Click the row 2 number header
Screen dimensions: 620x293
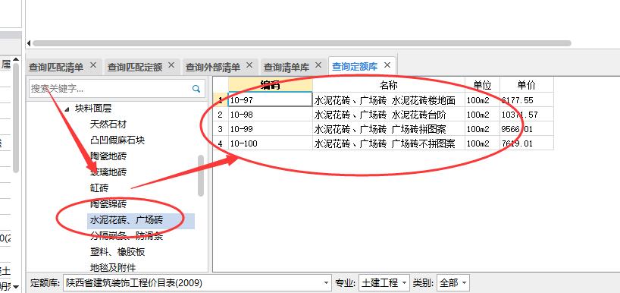pos(221,115)
